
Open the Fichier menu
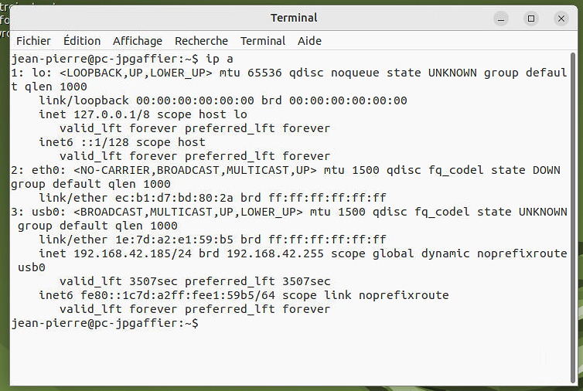[33, 41]
